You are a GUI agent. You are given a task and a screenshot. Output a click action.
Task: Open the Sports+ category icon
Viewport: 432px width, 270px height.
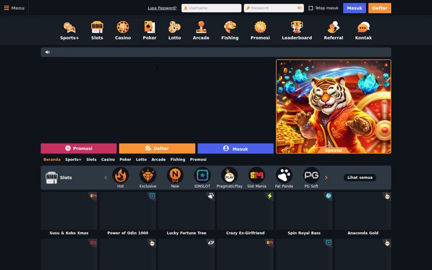click(x=70, y=27)
